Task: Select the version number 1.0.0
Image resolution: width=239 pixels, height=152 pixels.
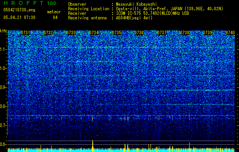Action: pos(52,3)
